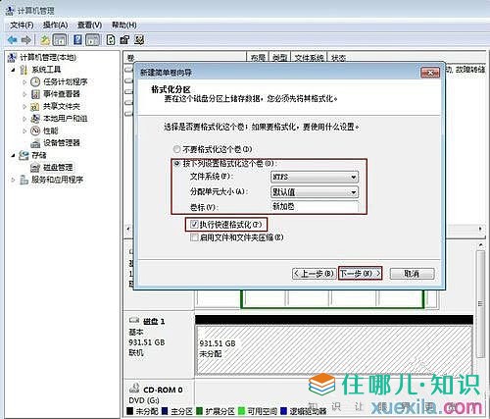Click the 931.51 GB 未分配 disk region

[x=334, y=349]
